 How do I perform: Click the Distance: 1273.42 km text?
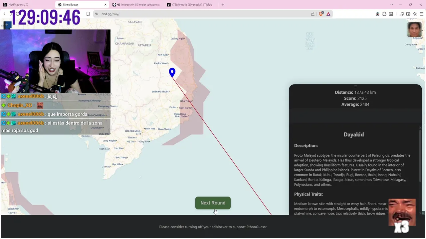coord(355,92)
